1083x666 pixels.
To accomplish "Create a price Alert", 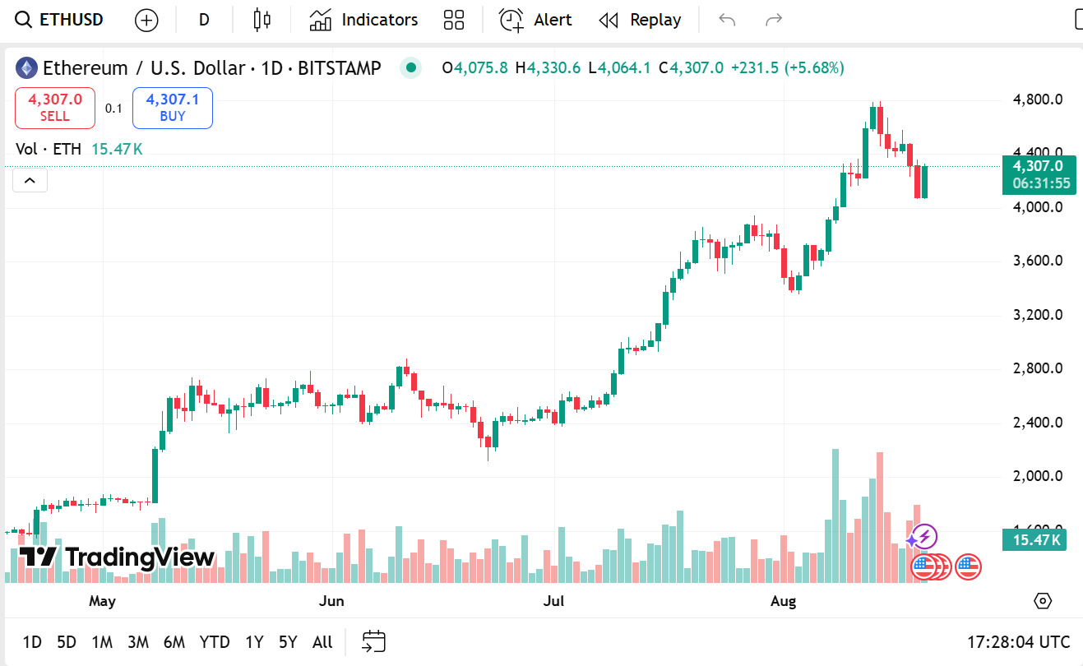I will pos(536,20).
